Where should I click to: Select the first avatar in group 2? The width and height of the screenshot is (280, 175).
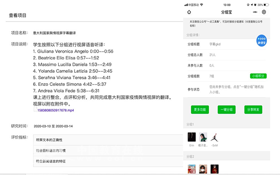(x=192, y=169)
